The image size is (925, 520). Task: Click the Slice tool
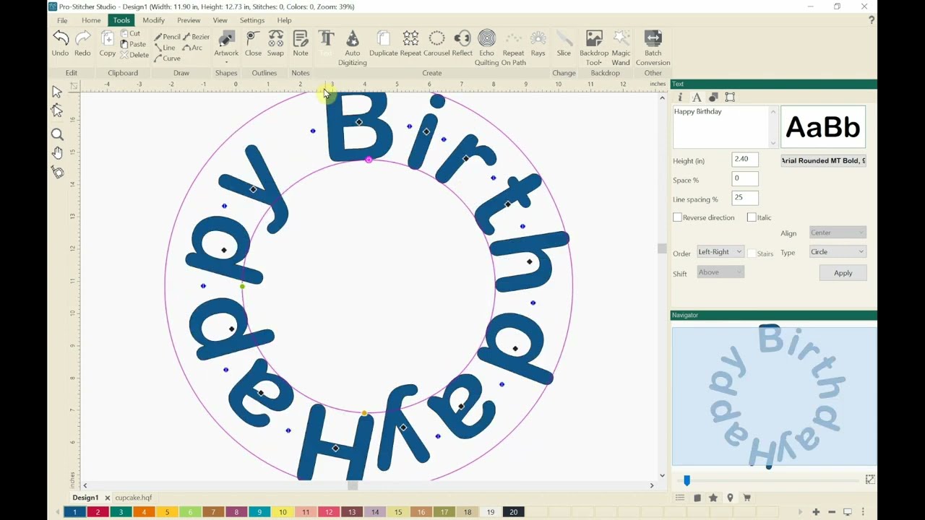[x=564, y=43]
